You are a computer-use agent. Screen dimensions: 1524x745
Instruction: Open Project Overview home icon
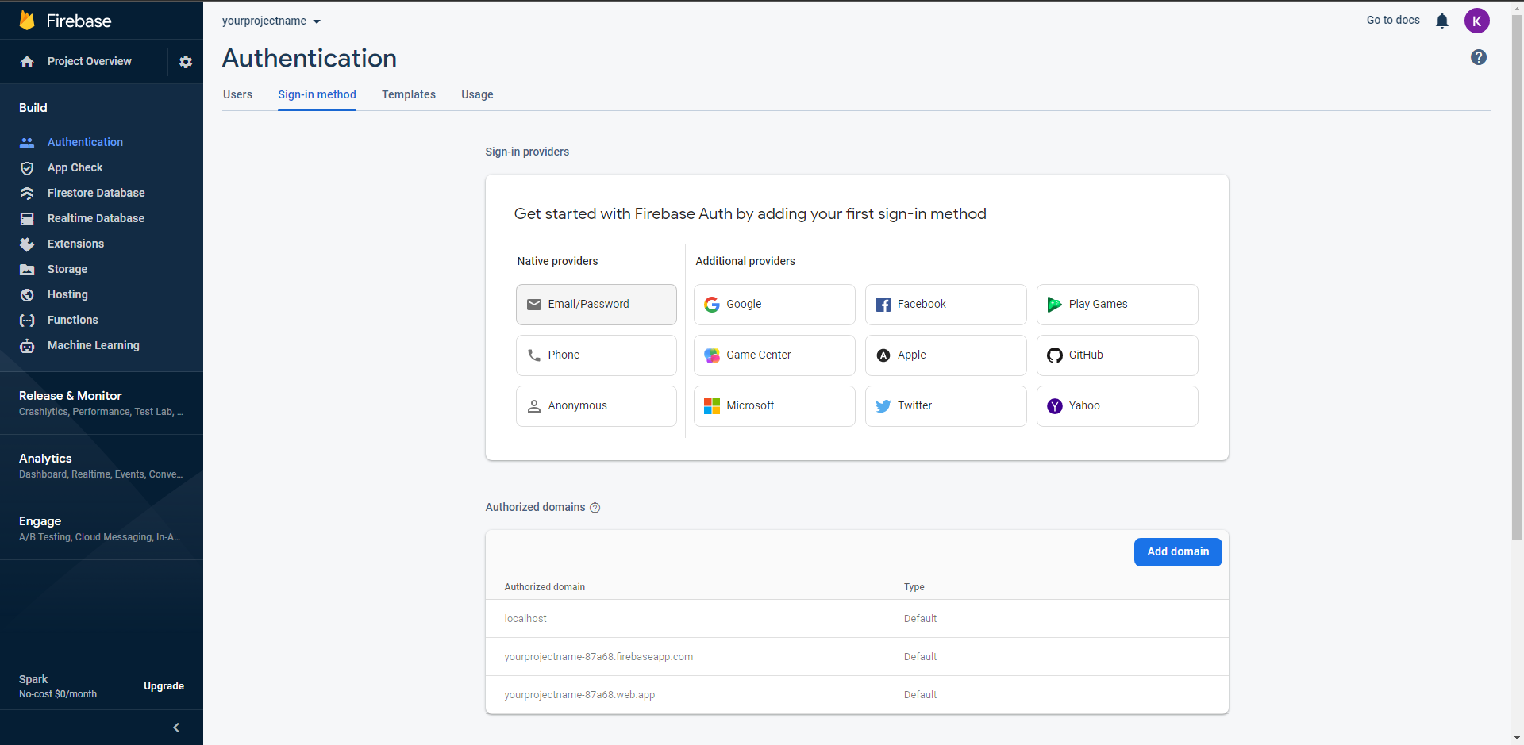(27, 62)
